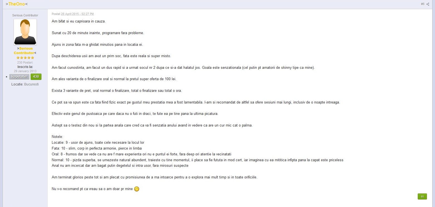The image size is (435, 207).
Task: Click the green 430 reputation score
Action: tap(36, 77)
